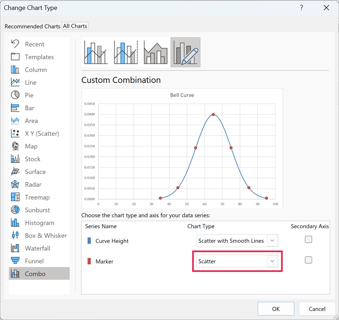Click the Bell Curve chart preview title

[182, 95]
